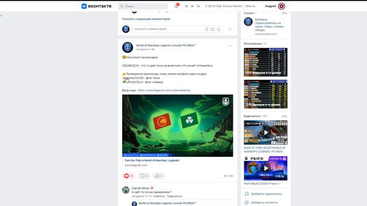
Task: Like the post with heart button
Action: (x=128, y=176)
